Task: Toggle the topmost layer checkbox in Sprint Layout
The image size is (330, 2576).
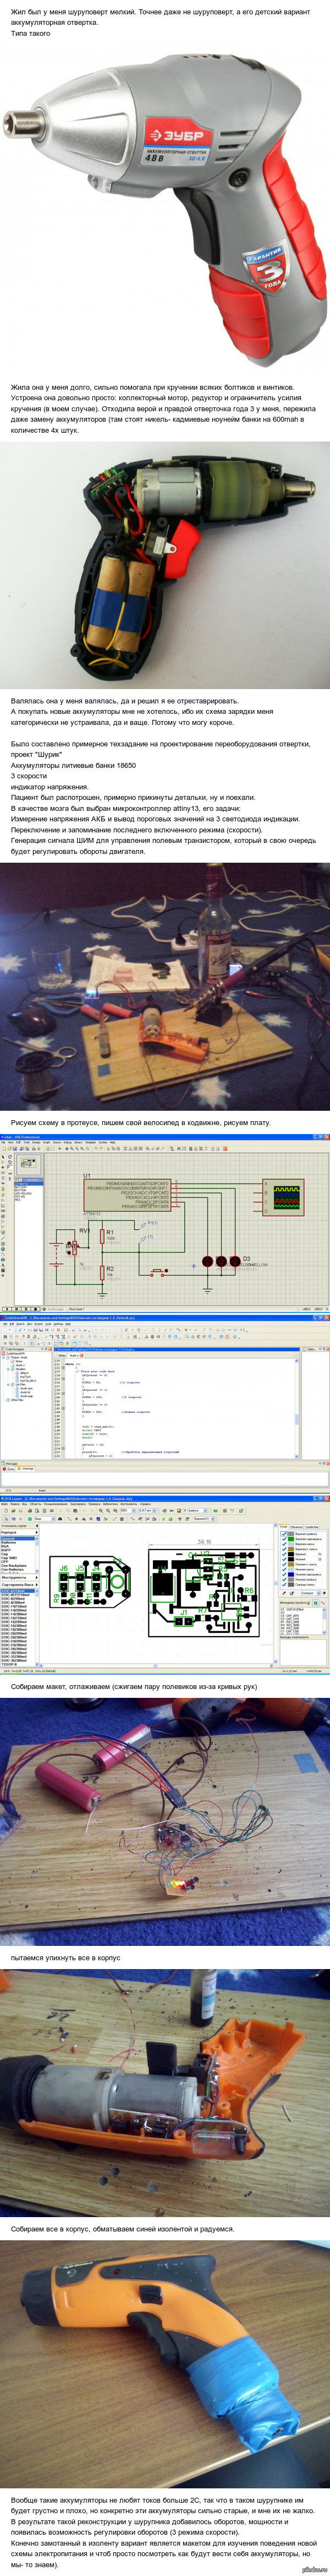Action: (x=283, y=1535)
